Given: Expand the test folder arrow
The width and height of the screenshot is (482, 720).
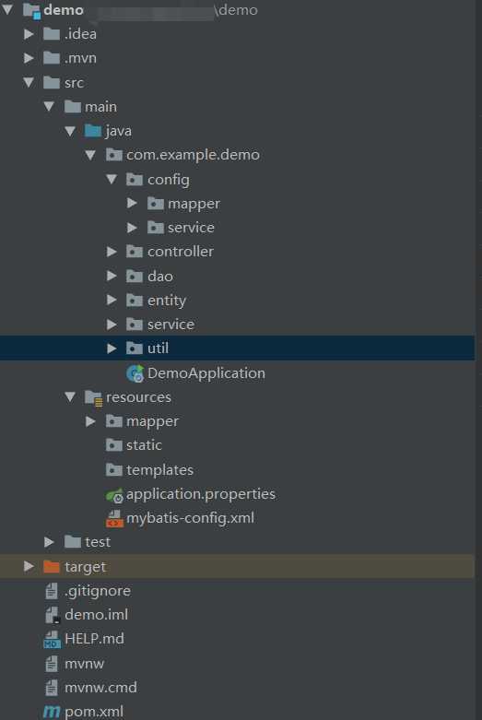Looking at the screenshot, I should 49,542.
